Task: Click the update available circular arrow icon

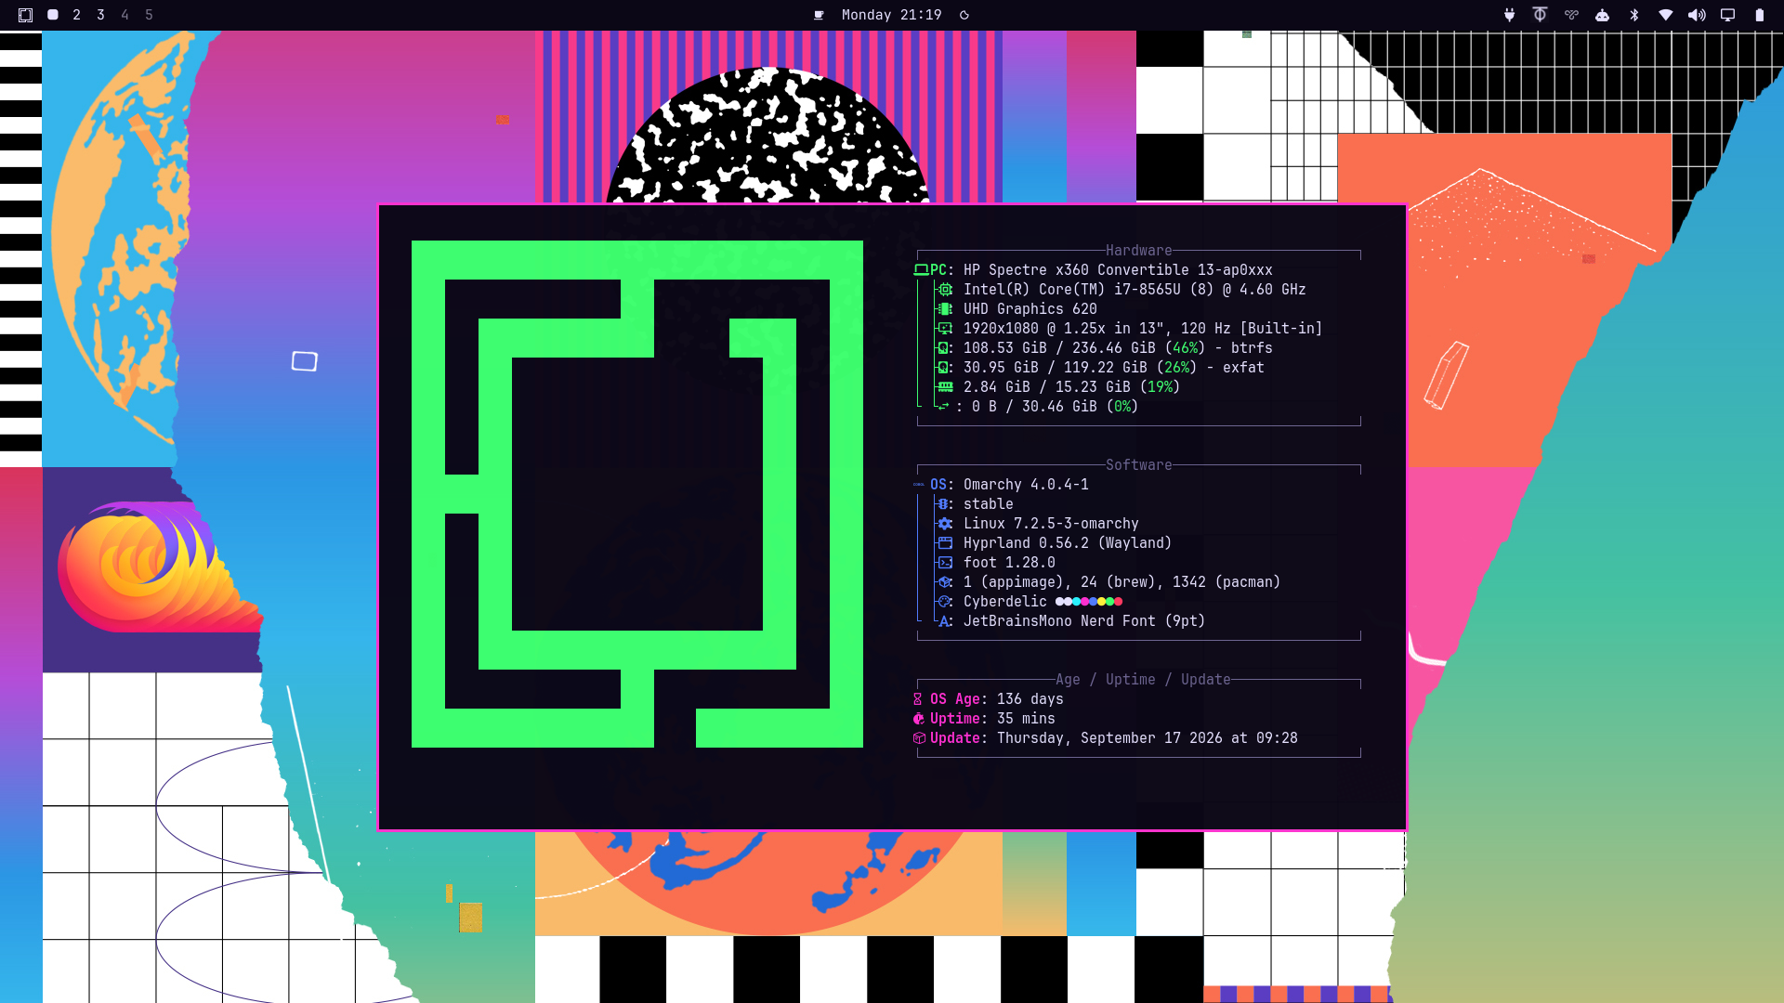Action: click(964, 15)
